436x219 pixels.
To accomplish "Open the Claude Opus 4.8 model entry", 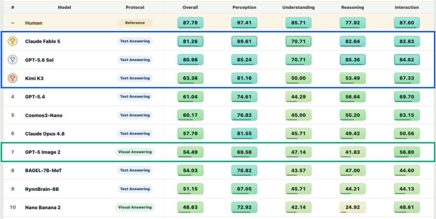I will pyautogui.click(x=45, y=133).
